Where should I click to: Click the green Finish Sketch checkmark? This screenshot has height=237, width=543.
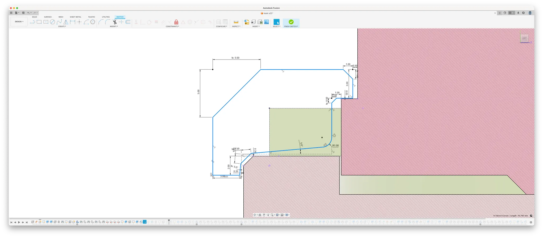pos(291,22)
